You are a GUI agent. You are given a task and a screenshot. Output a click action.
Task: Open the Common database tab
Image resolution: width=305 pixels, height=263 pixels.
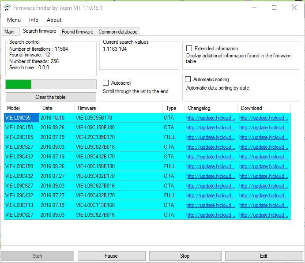[x=118, y=32]
